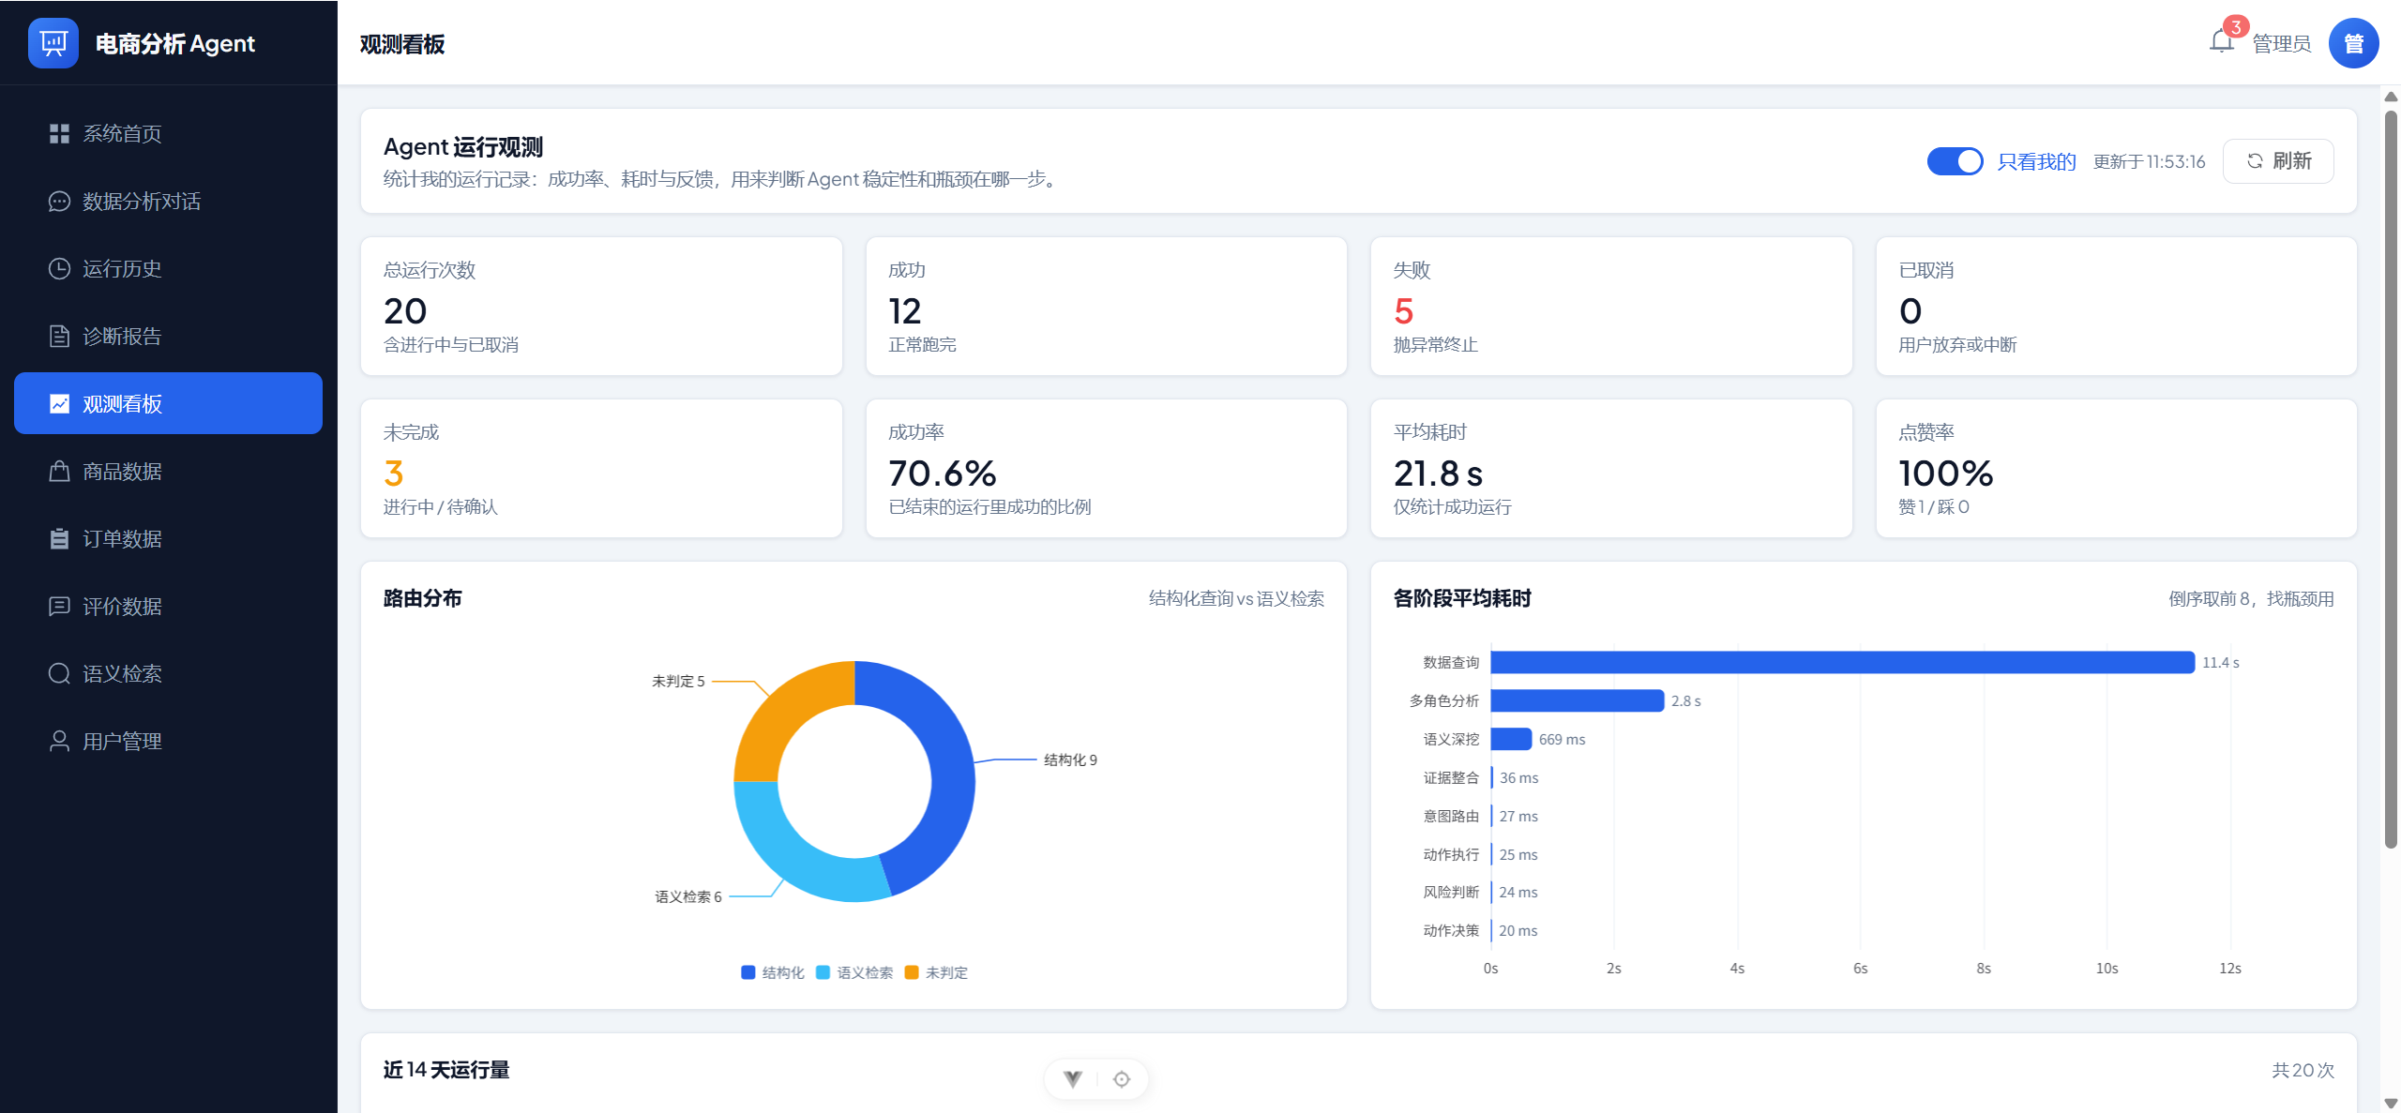Image resolution: width=2401 pixels, height=1113 pixels.
Task: Click the 未完成 count 3
Action: click(394, 474)
